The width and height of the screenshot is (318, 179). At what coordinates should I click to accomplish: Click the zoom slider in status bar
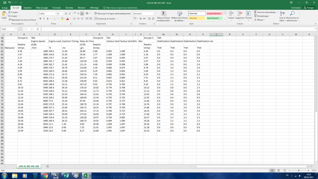pyautogui.click(x=299, y=171)
